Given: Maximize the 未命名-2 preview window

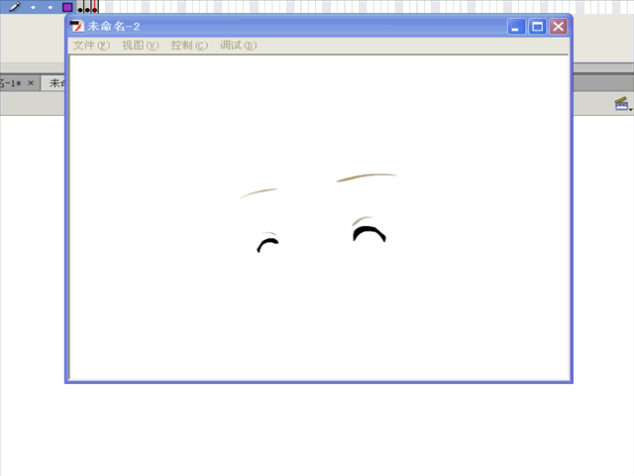Looking at the screenshot, I should (x=537, y=27).
